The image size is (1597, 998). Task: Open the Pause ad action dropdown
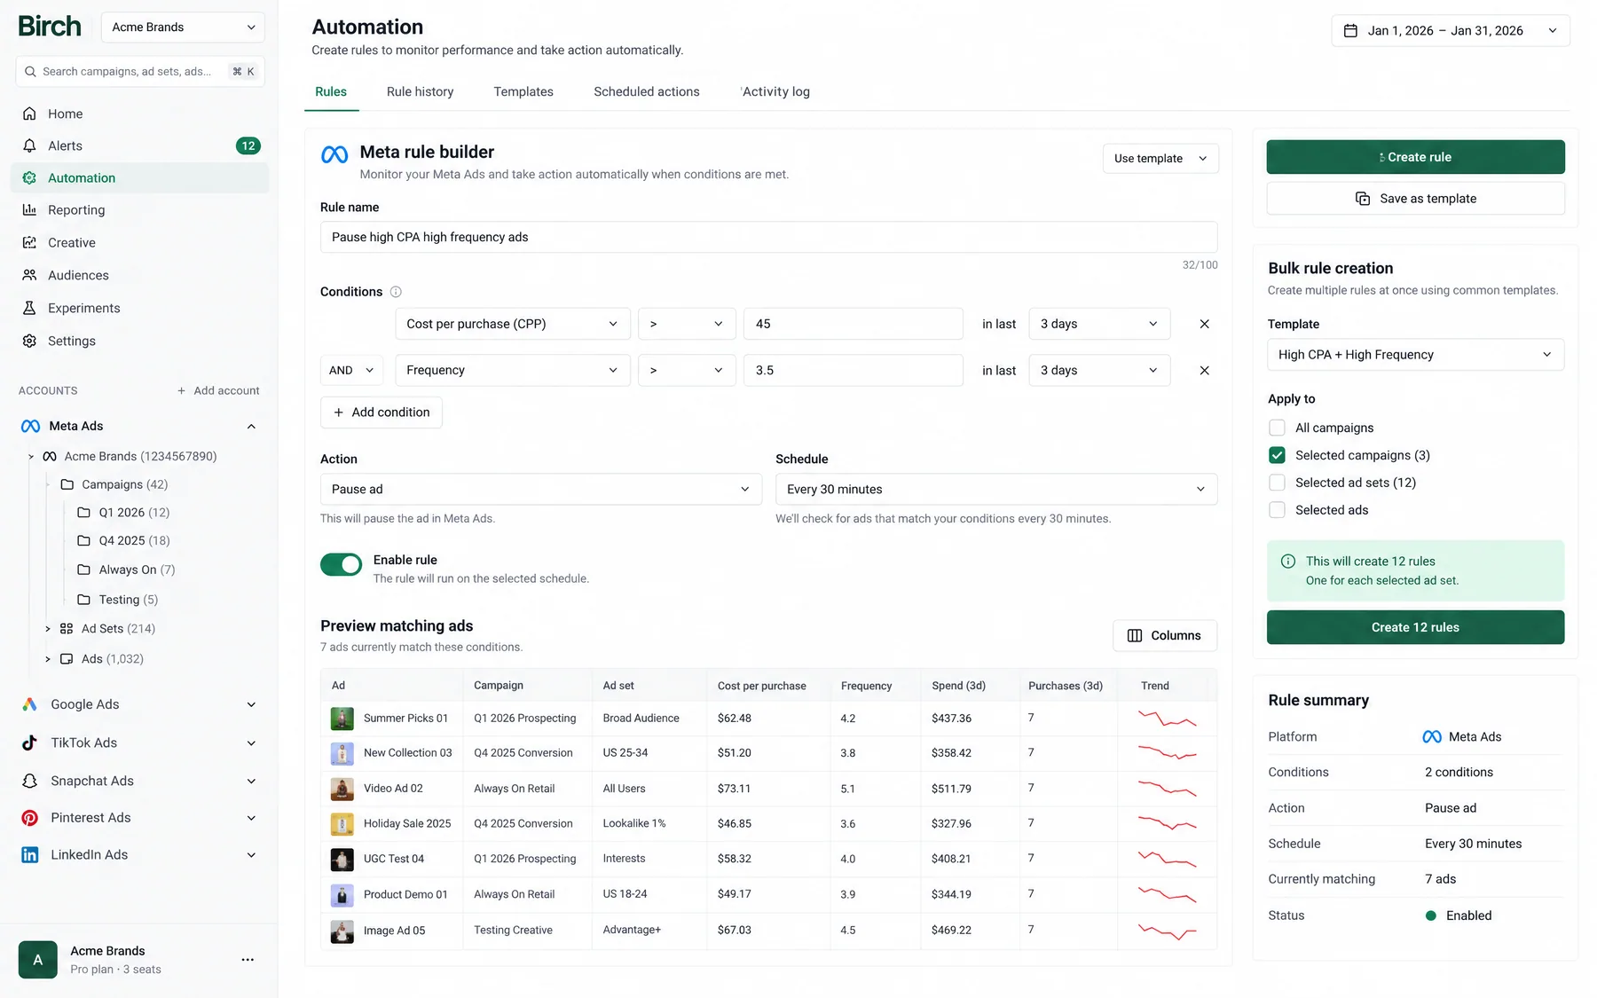540,489
